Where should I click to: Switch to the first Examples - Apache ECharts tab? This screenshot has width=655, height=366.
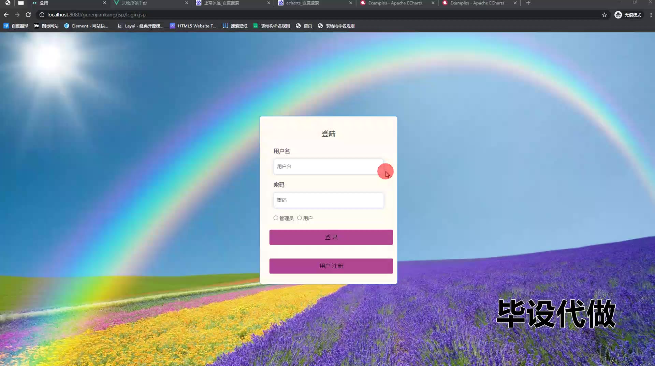click(x=397, y=3)
